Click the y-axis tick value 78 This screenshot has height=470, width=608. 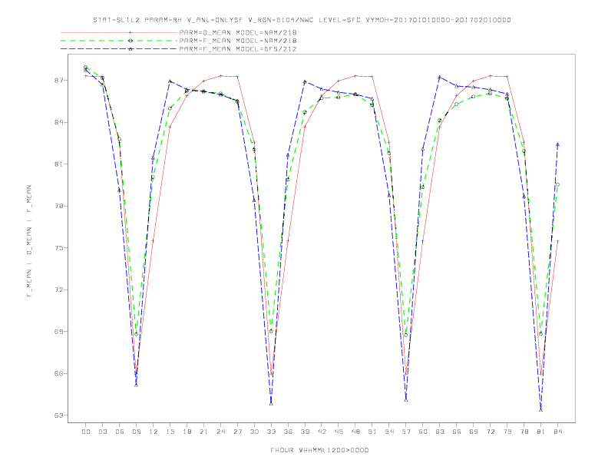tap(58, 206)
